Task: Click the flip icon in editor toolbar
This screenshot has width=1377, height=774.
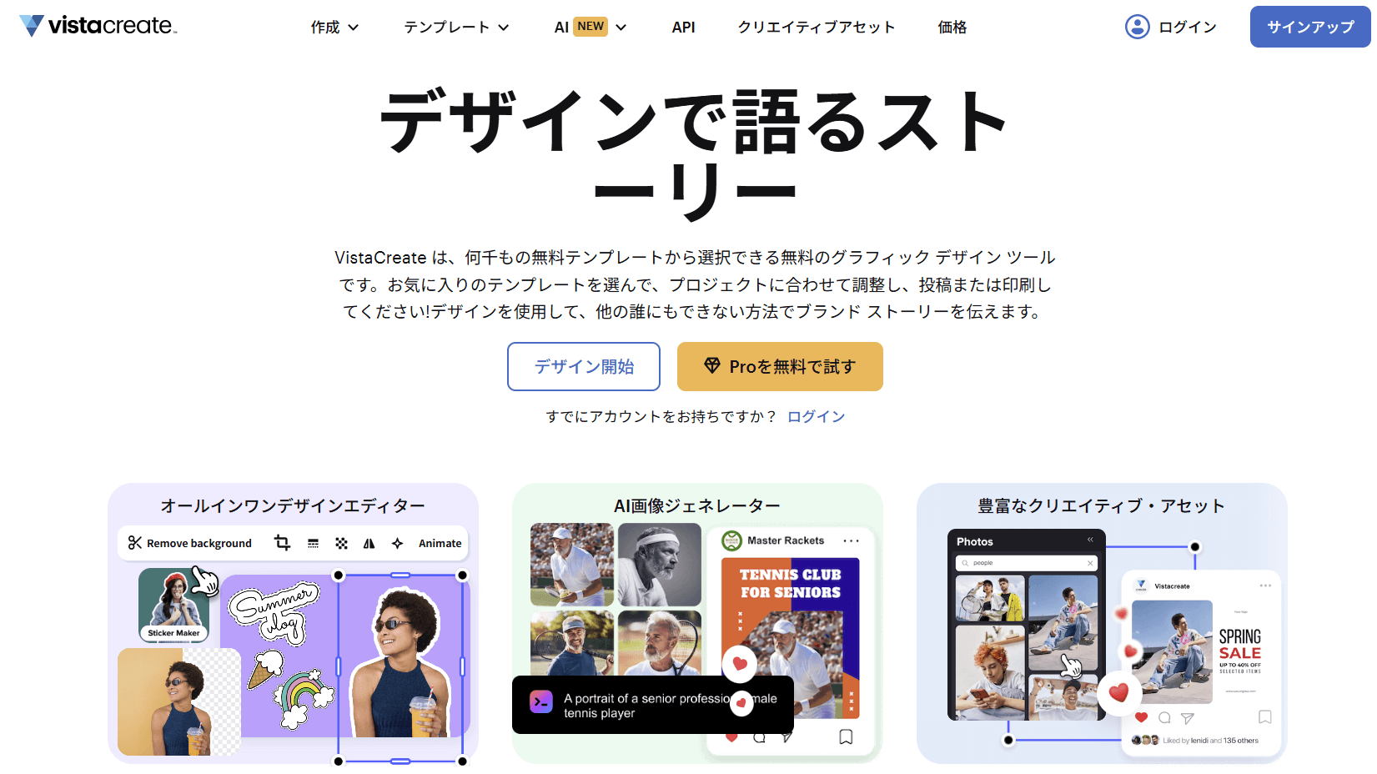Action: tap(369, 543)
